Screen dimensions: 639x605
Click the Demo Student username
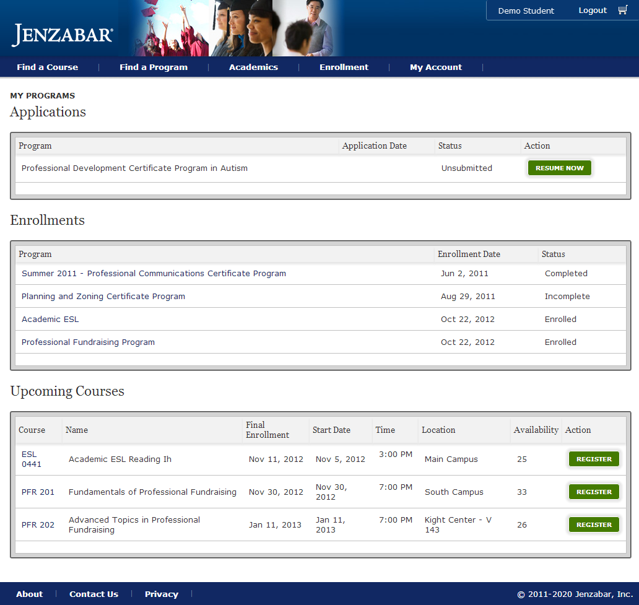(525, 10)
